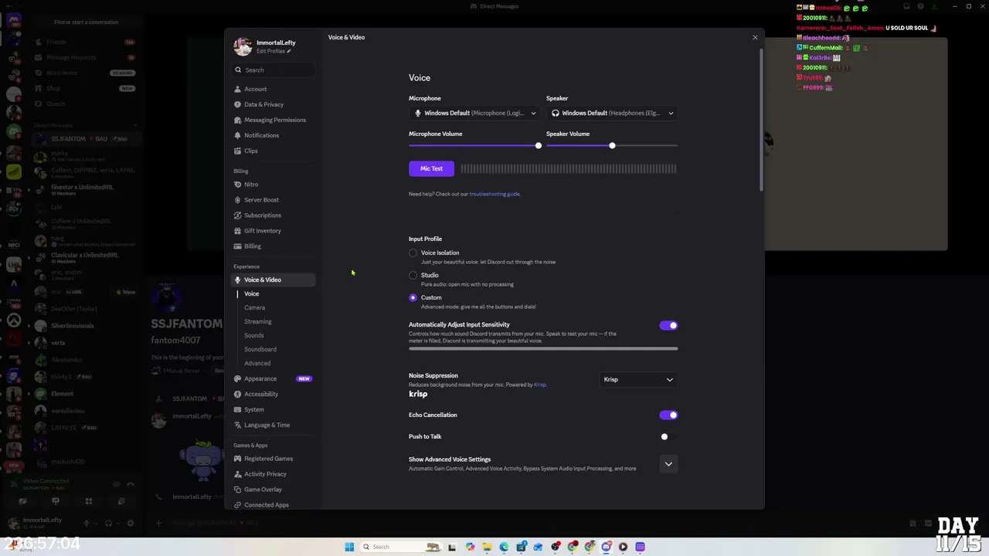Open Microsoft Copilot from the taskbar
Screen dimensions: 989x556
(470, 547)
